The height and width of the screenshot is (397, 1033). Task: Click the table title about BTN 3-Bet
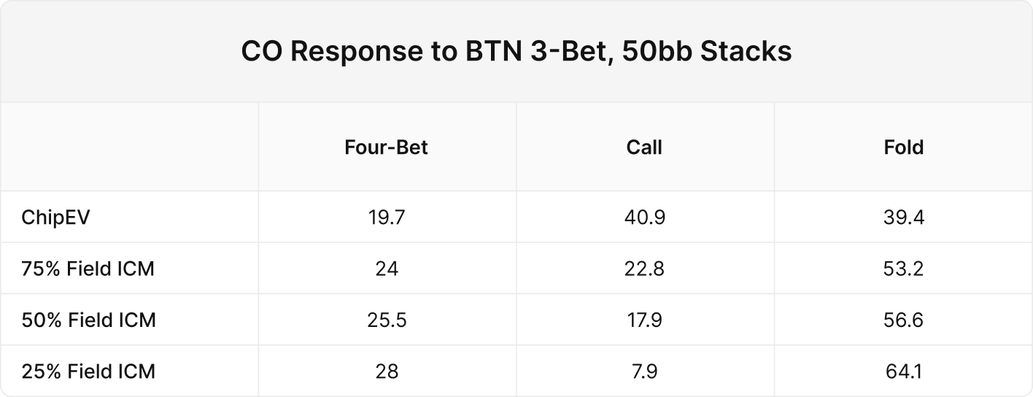(x=516, y=53)
